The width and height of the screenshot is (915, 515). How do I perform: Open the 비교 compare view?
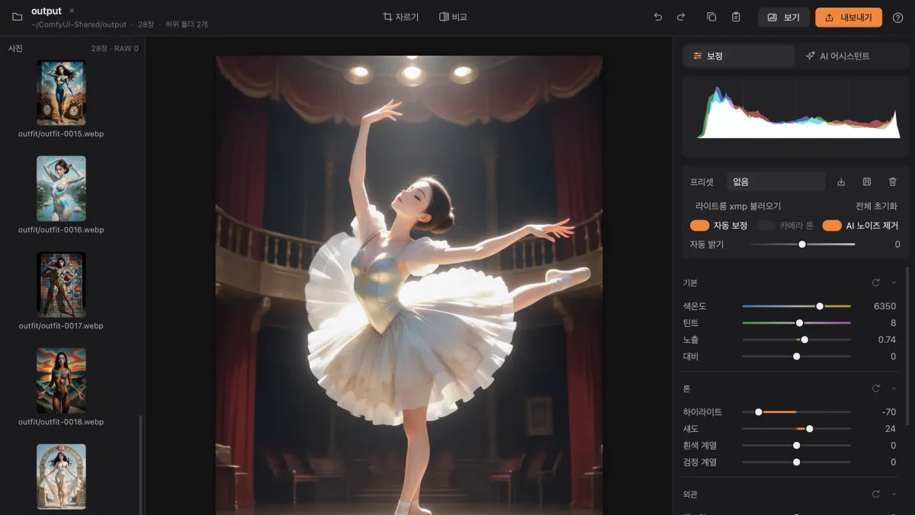click(x=453, y=17)
